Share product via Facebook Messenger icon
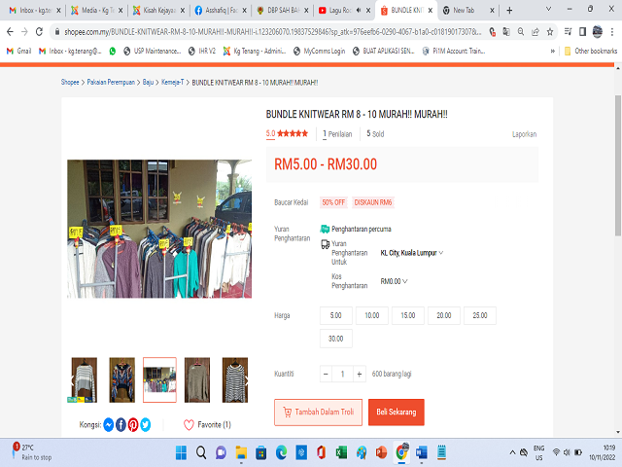The height and width of the screenshot is (467, 622). click(109, 424)
